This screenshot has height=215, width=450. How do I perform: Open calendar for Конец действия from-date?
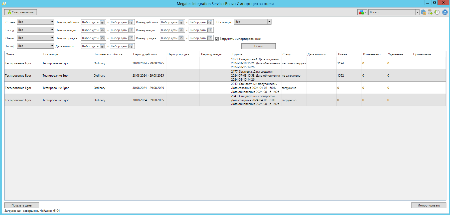tap(181, 22)
